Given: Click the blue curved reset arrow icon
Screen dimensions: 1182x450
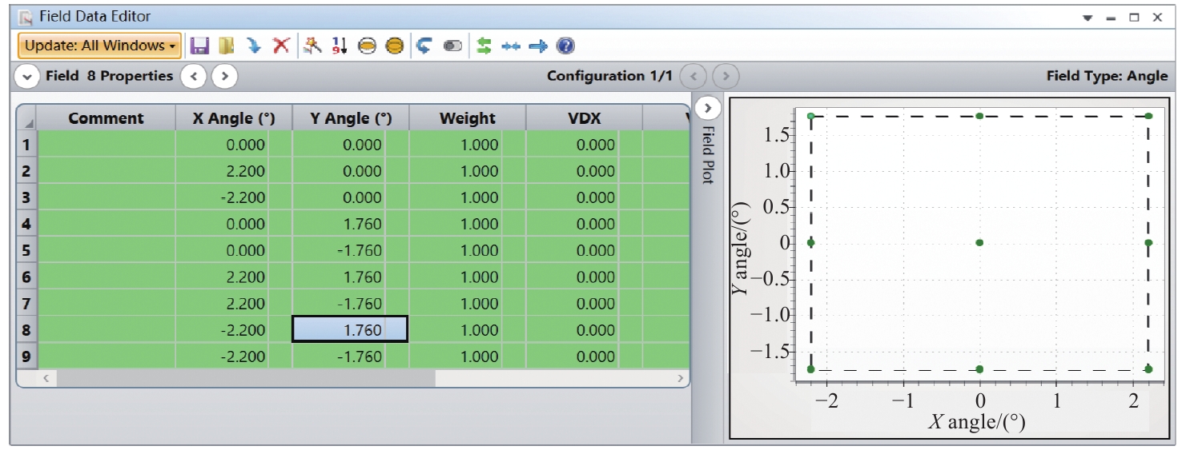Looking at the screenshot, I should pyautogui.click(x=425, y=46).
